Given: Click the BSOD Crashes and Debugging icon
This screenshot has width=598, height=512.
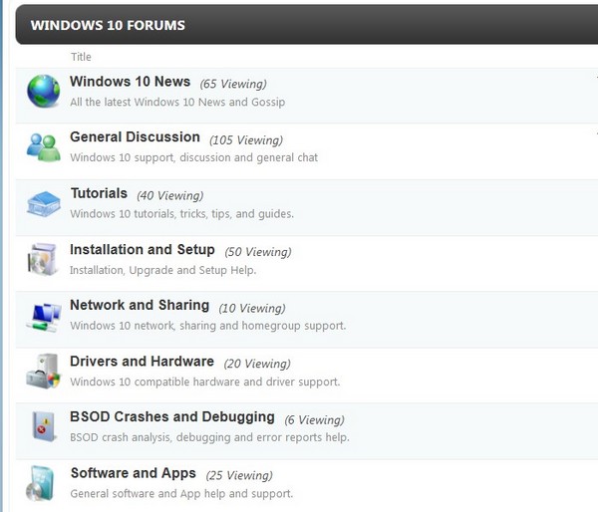Looking at the screenshot, I should [x=43, y=427].
